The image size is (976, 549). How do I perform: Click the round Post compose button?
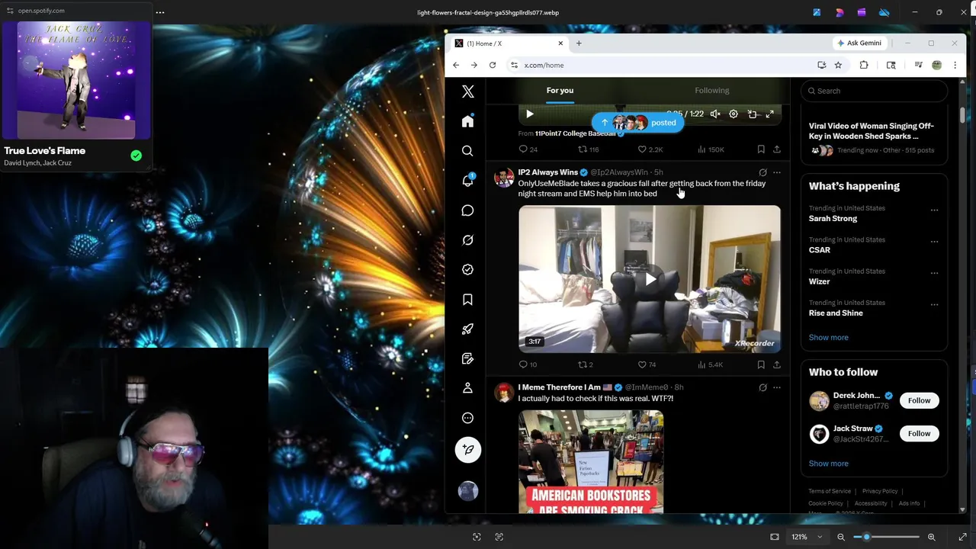(x=468, y=450)
